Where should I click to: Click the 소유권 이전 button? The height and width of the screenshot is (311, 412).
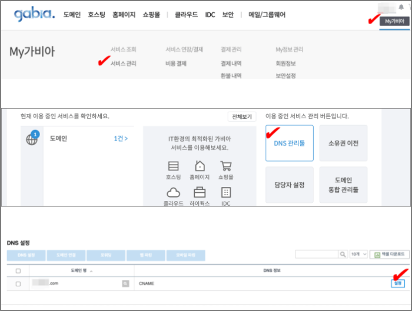[x=343, y=143]
